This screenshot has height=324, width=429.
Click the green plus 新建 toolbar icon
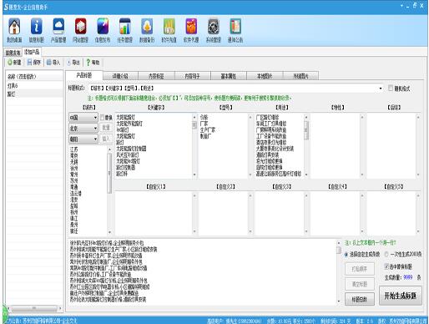coord(10,63)
